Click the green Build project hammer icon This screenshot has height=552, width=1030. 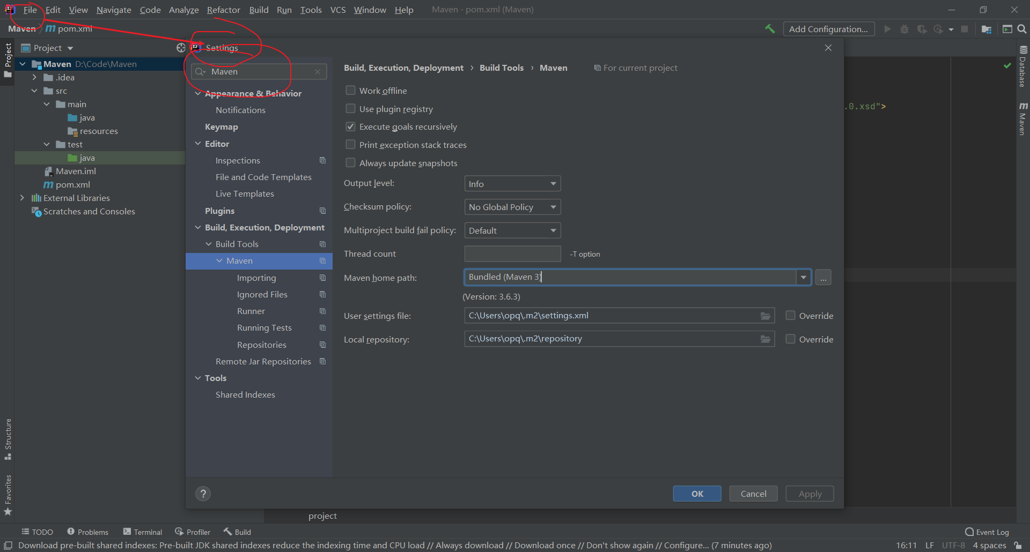pos(770,29)
